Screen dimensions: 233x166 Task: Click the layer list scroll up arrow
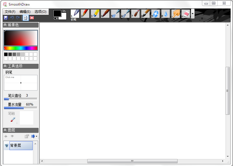35,144
